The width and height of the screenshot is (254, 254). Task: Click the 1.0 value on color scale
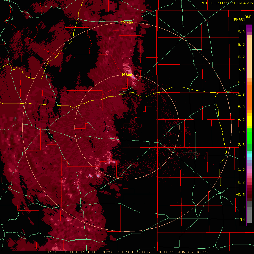pos(241,170)
